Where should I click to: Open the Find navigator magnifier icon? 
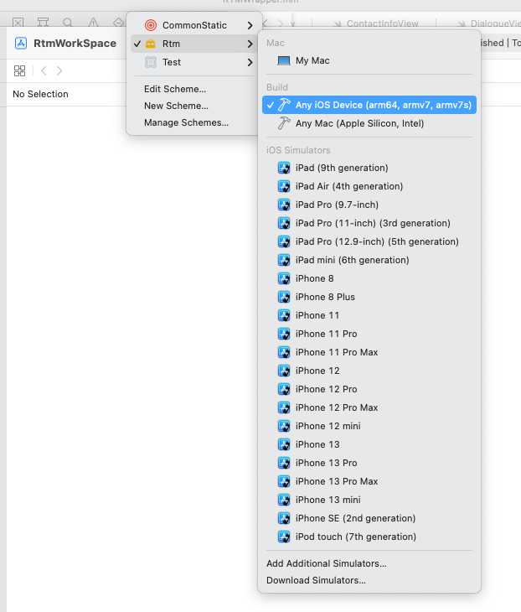tap(68, 23)
